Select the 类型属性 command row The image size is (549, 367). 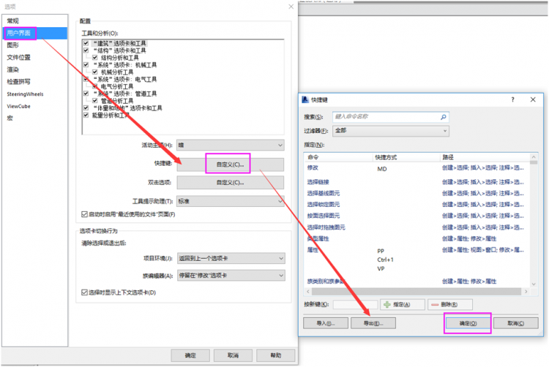[x=417, y=239]
